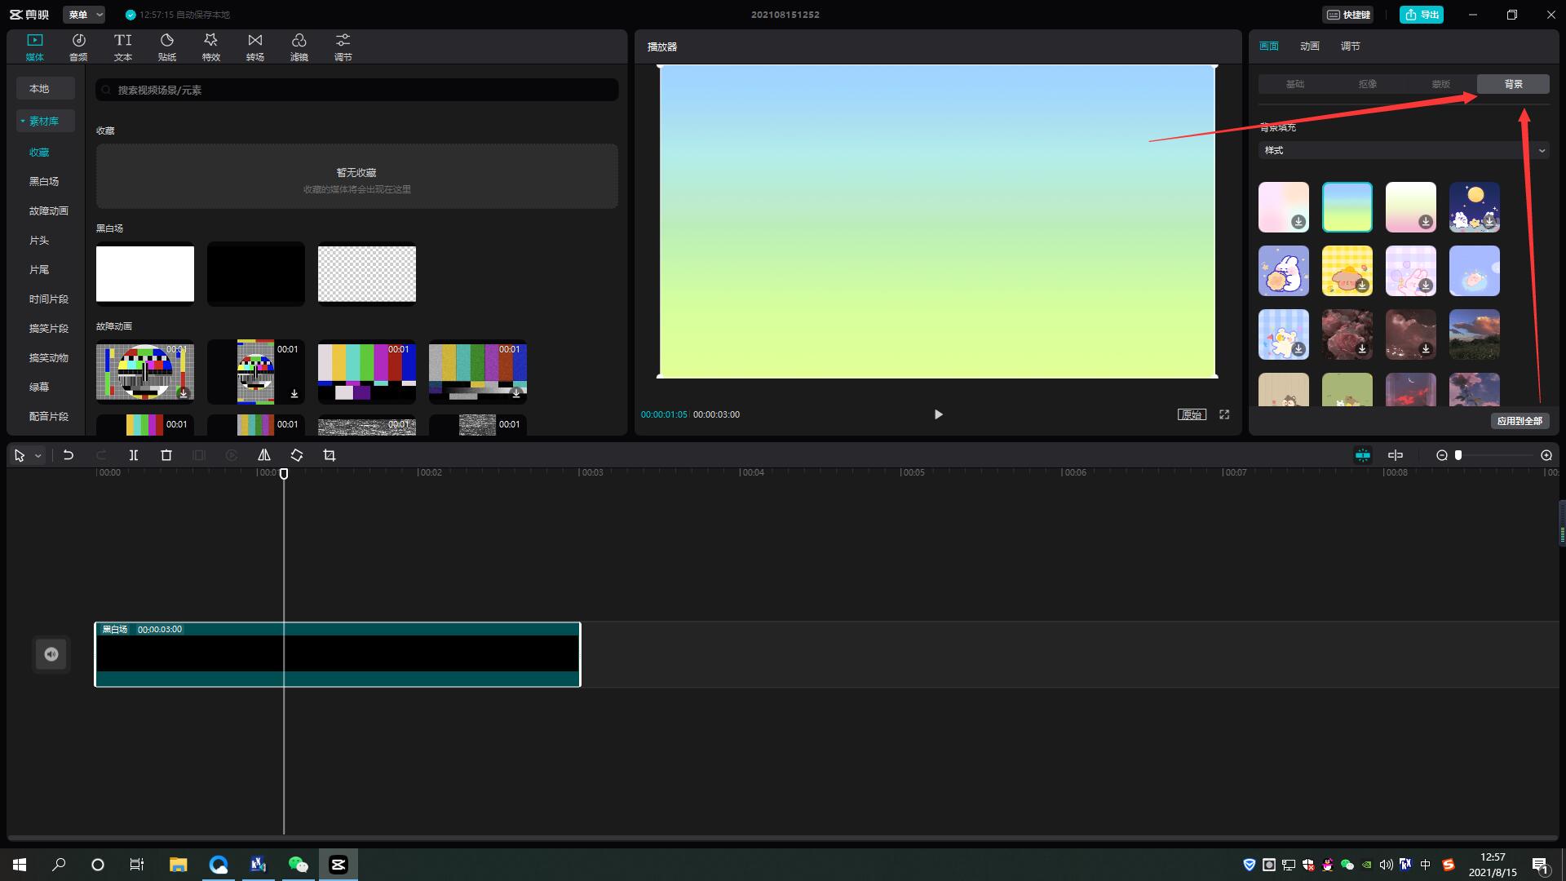Click the mirror flip icon
1566x881 pixels.
(264, 455)
